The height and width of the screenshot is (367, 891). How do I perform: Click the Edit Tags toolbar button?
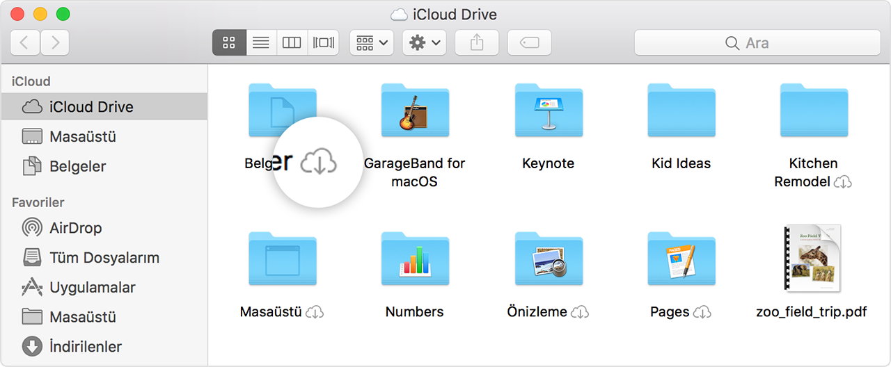pyautogui.click(x=530, y=43)
